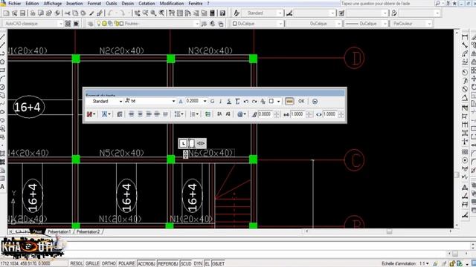This screenshot has width=476, height=267.
Task: Open the Affichage menu
Action: click(53, 3)
